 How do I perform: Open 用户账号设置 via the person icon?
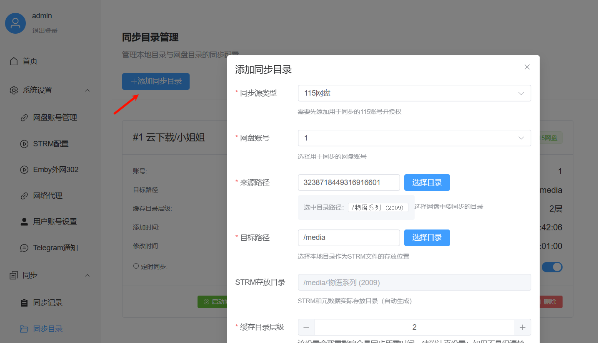[25, 221]
